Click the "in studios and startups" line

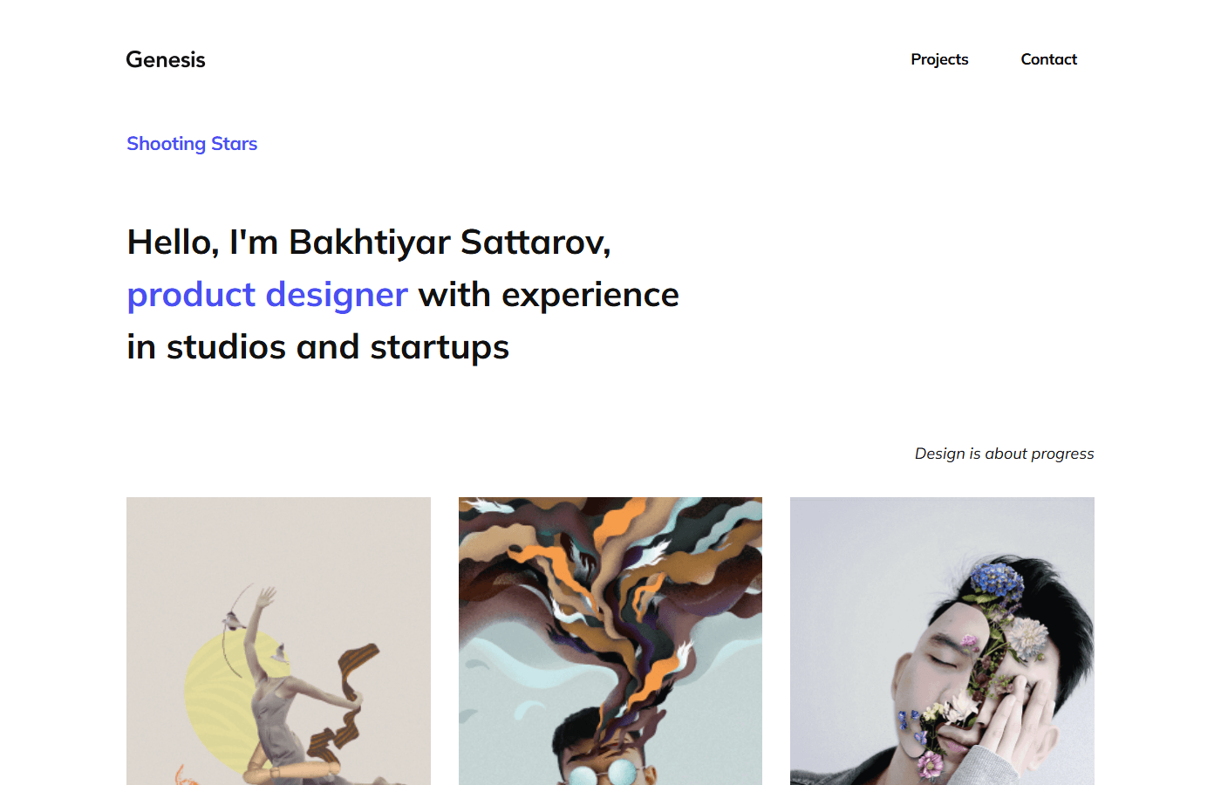[x=317, y=347]
